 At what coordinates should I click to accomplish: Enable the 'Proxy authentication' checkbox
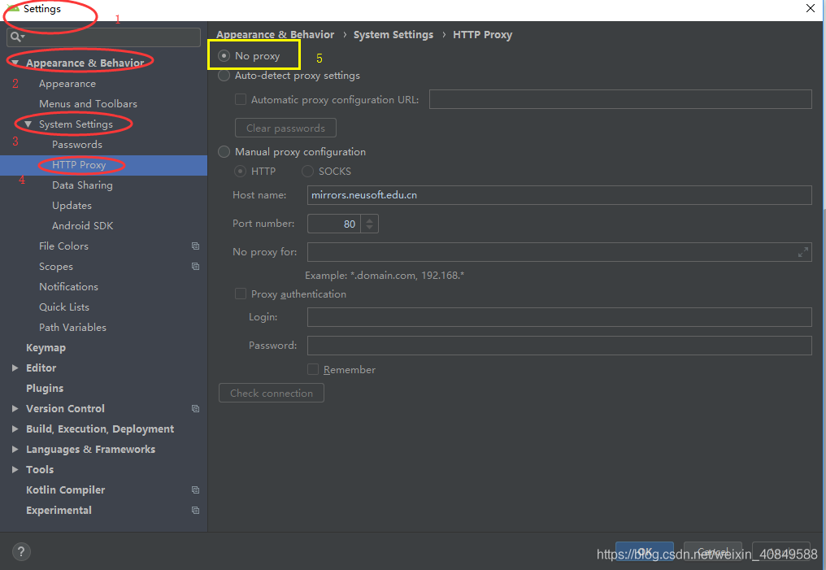[241, 294]
